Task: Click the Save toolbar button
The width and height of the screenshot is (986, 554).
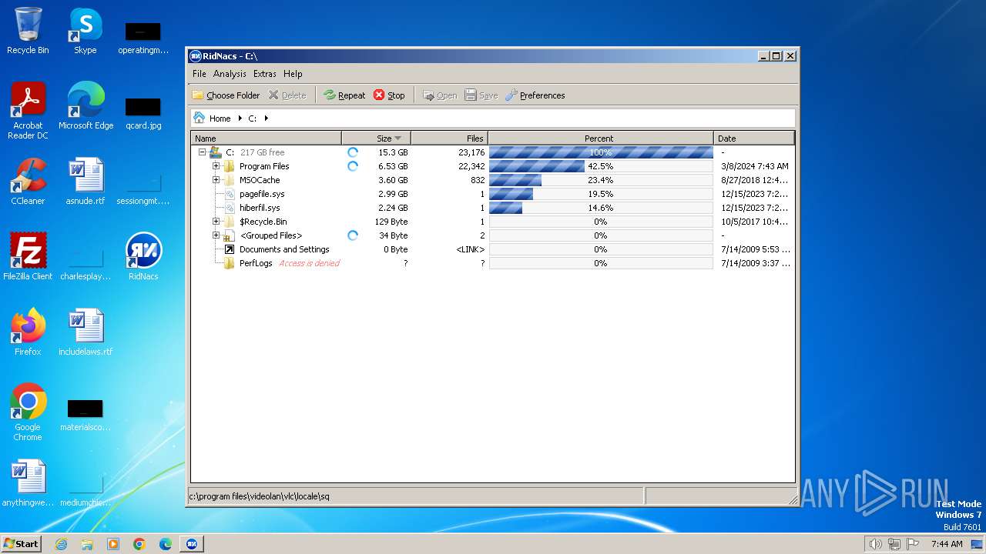Action: pos(481,95)
